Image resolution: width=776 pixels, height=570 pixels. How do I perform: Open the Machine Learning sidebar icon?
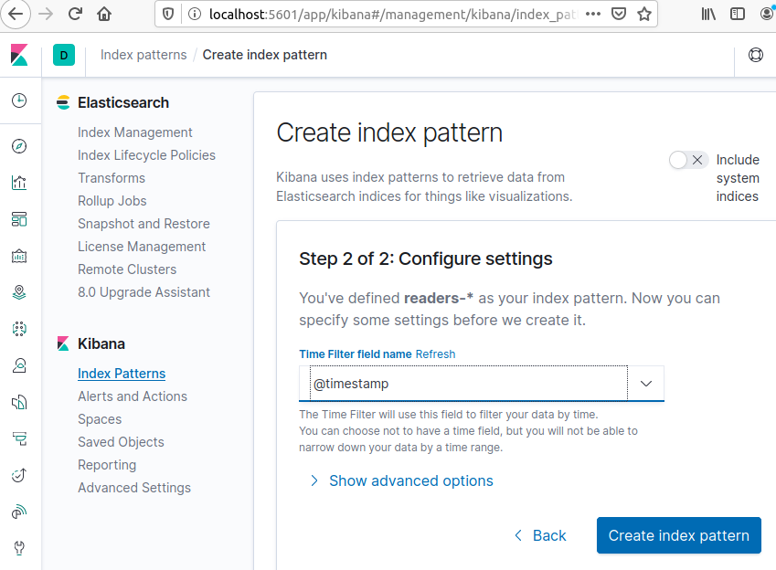coord(19,329)
